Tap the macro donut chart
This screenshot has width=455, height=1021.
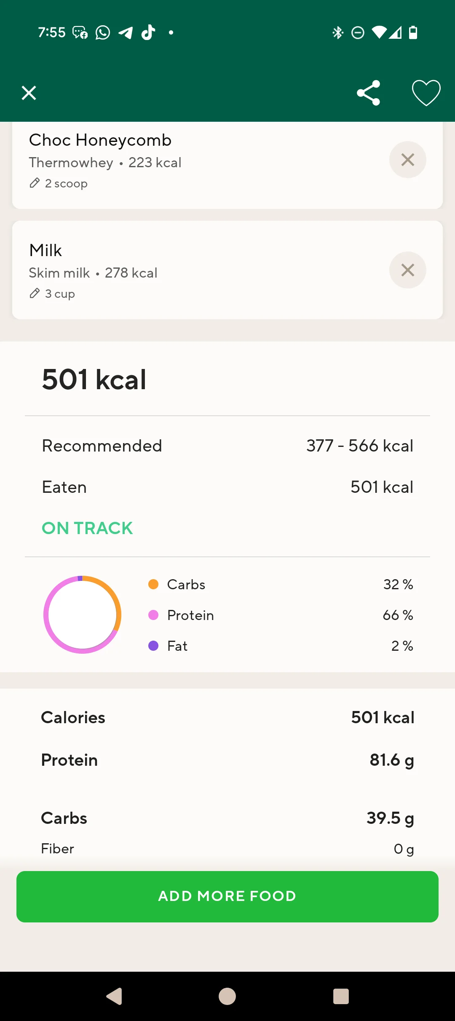pos(83,615)
